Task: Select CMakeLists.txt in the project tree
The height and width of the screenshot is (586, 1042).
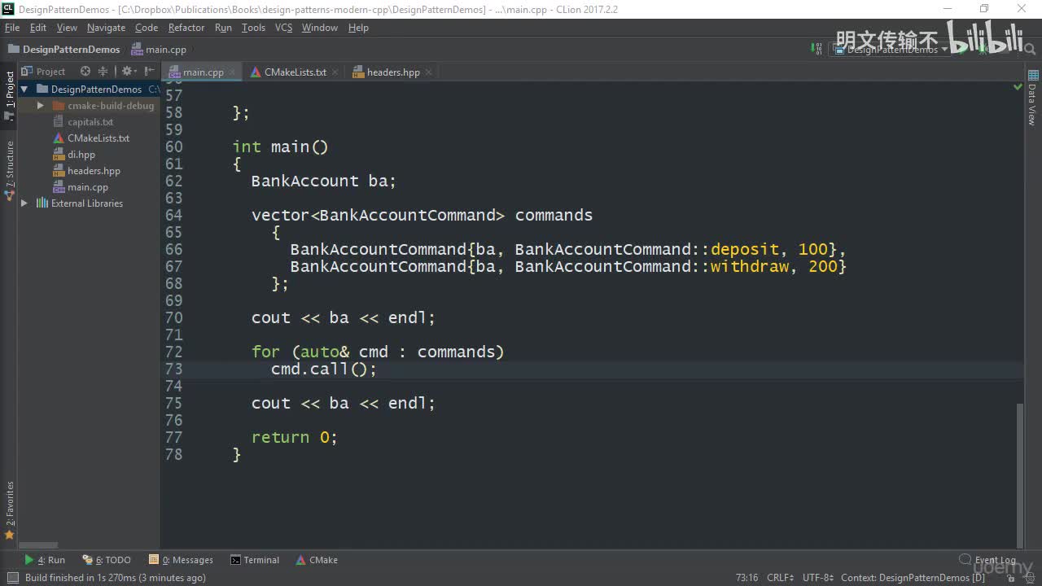Action: pos(99,138)
